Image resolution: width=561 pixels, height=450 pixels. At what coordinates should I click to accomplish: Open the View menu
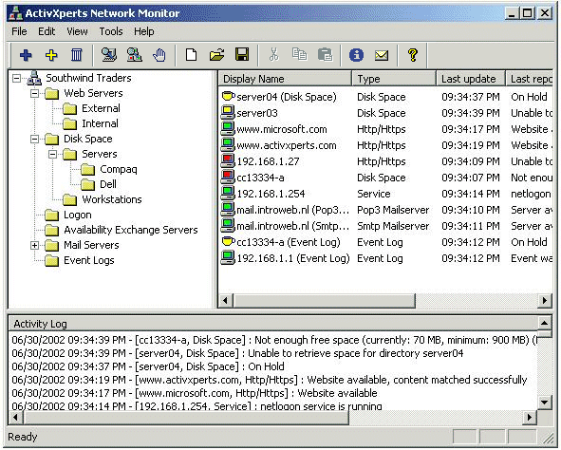77,31
